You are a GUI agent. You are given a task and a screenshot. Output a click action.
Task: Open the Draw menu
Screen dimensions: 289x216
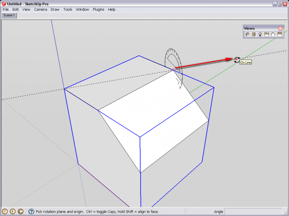coord(55,9)
